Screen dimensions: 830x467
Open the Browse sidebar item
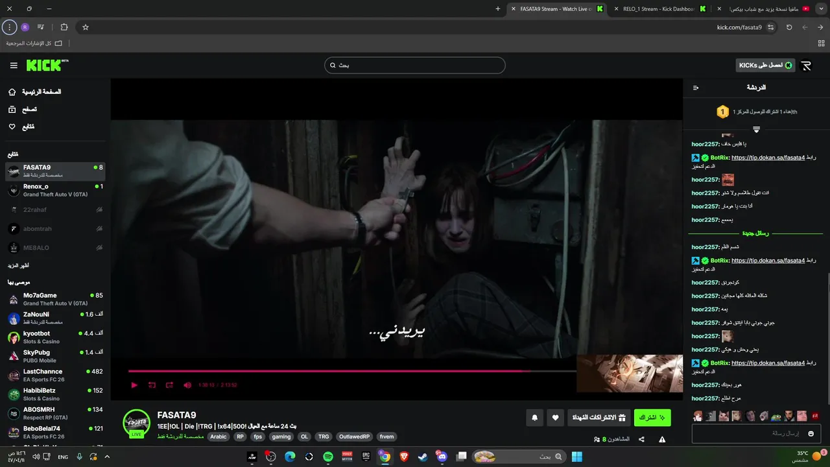click(22, 110)
